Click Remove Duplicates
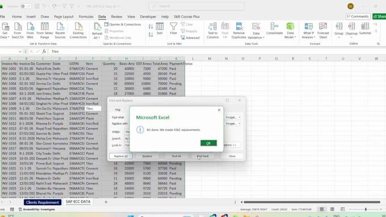386x217 pixels. tap(239, 31)
